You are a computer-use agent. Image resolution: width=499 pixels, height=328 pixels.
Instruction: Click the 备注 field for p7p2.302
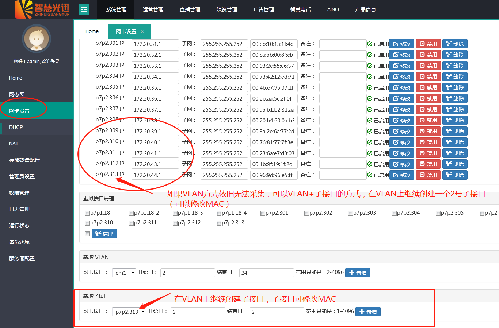[x=342, y=55]
